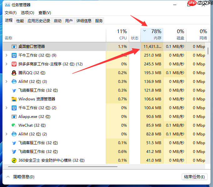This screenshot has height=187, width=213.
Task: Click the vertical scrollbar thumb
Action: [208, 51]
